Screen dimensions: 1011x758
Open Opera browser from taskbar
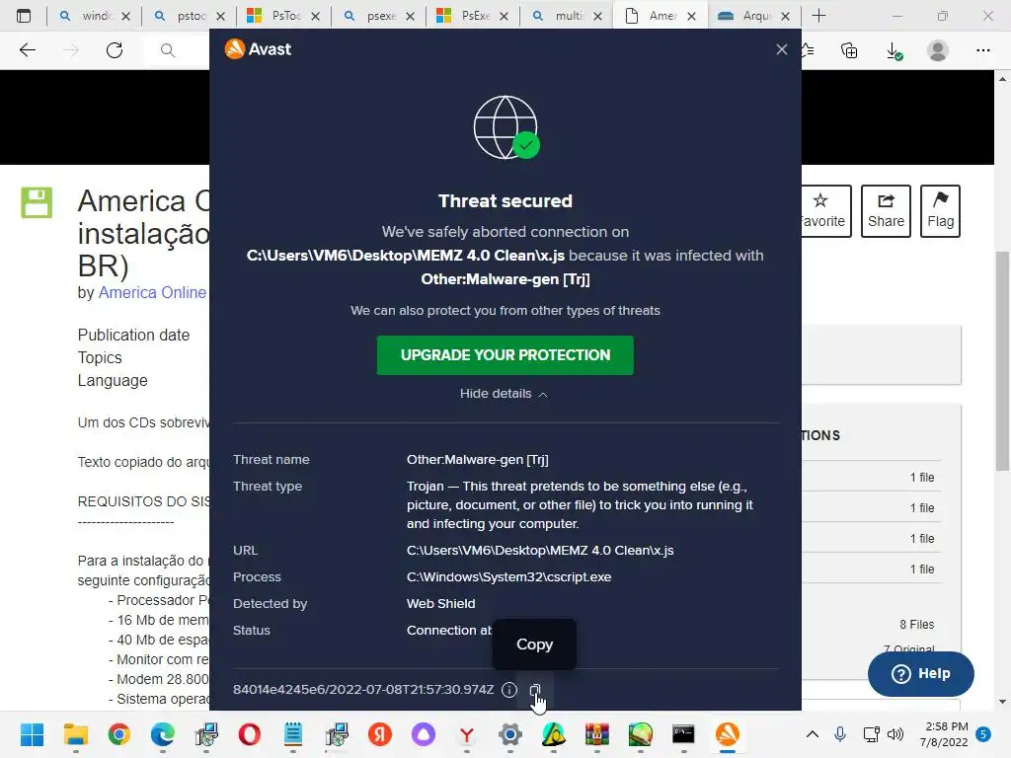click(250, 734)
